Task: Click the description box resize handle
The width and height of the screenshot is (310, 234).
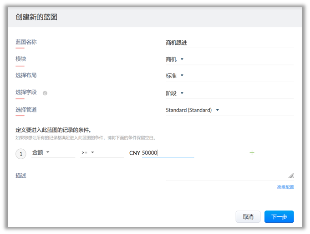Action: point(291,175)
